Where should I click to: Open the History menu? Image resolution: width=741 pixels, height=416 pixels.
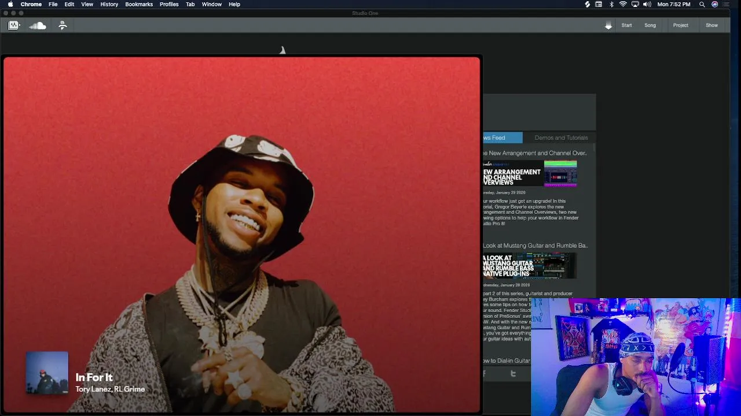(x=109, y=4)
